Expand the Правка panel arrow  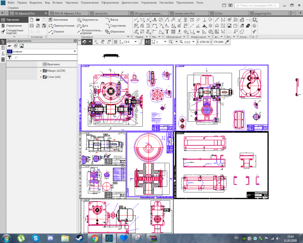(x=147, y=37)
